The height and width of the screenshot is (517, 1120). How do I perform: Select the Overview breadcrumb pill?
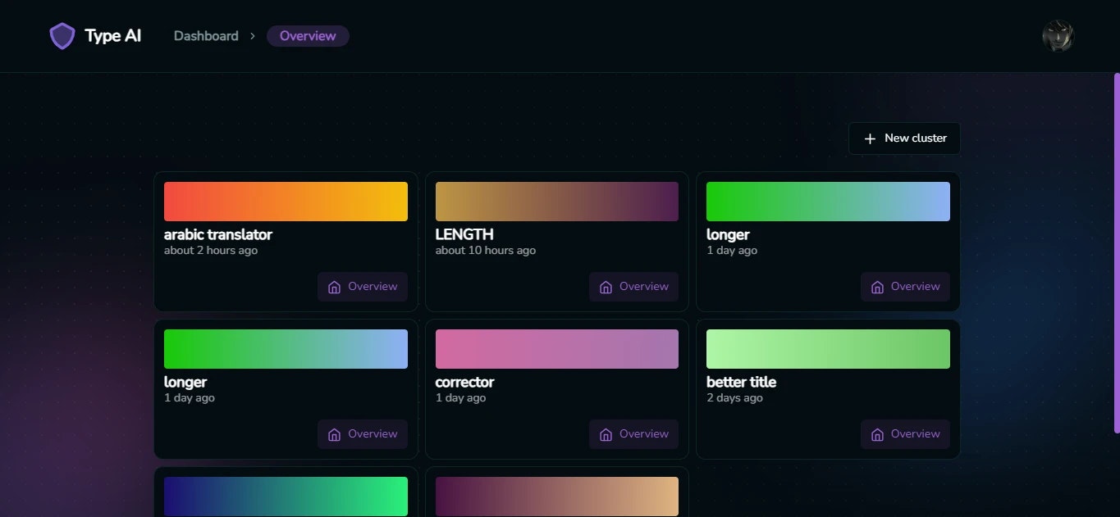(x=308, y=36)
